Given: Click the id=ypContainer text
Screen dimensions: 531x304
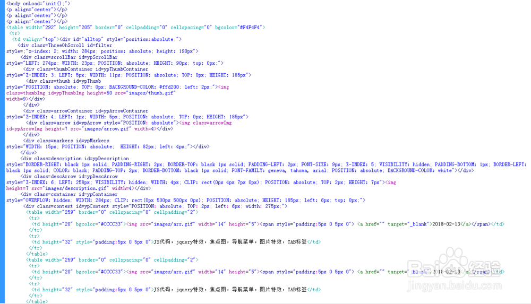Looking at the screenshot, I should [99, 195].
